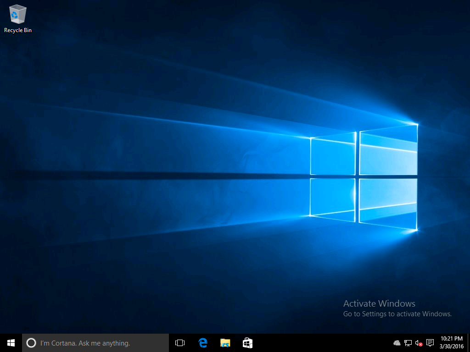Open Task View from the taskbar

pyautogui.click(x=180, y=343)
